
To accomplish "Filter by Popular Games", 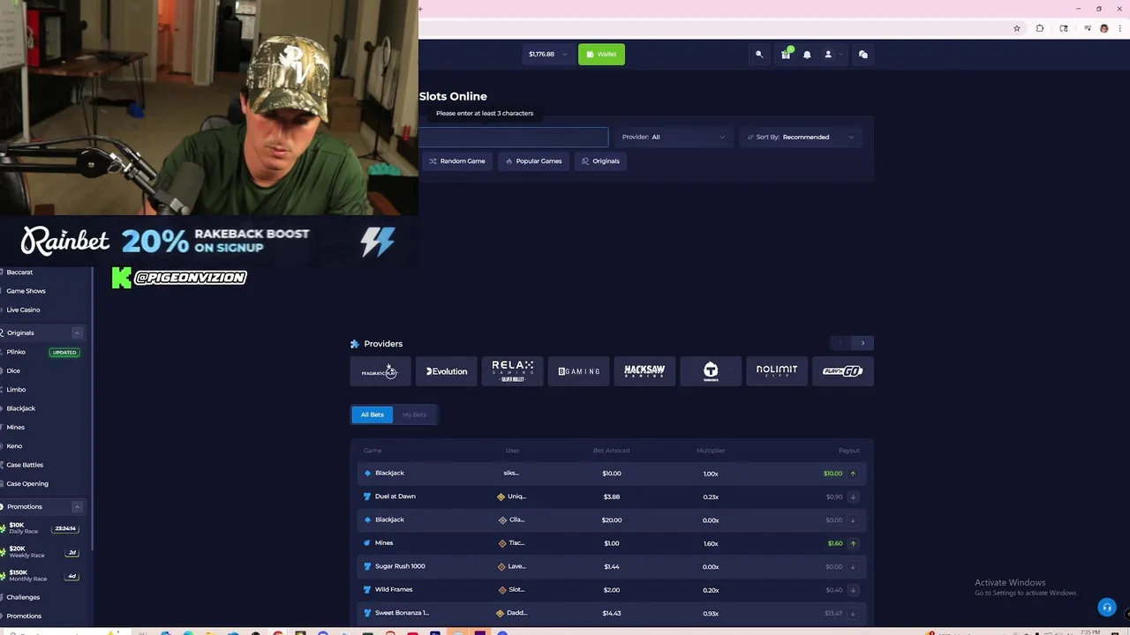I will click(x=533, y=161).
